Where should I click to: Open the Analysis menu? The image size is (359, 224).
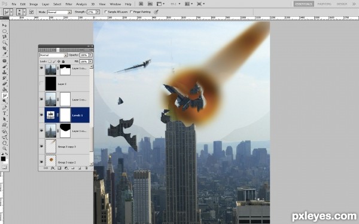(81, 4)
